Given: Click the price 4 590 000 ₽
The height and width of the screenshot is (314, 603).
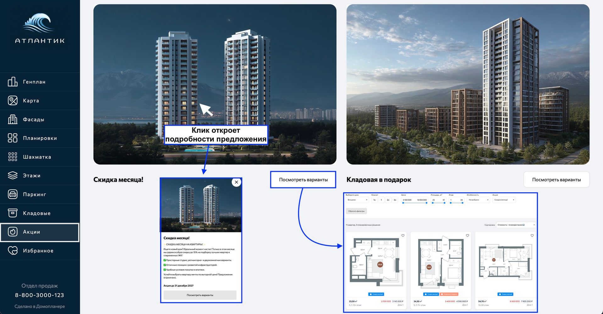Looking at the screenshot, I should click(x=462, y=301).
